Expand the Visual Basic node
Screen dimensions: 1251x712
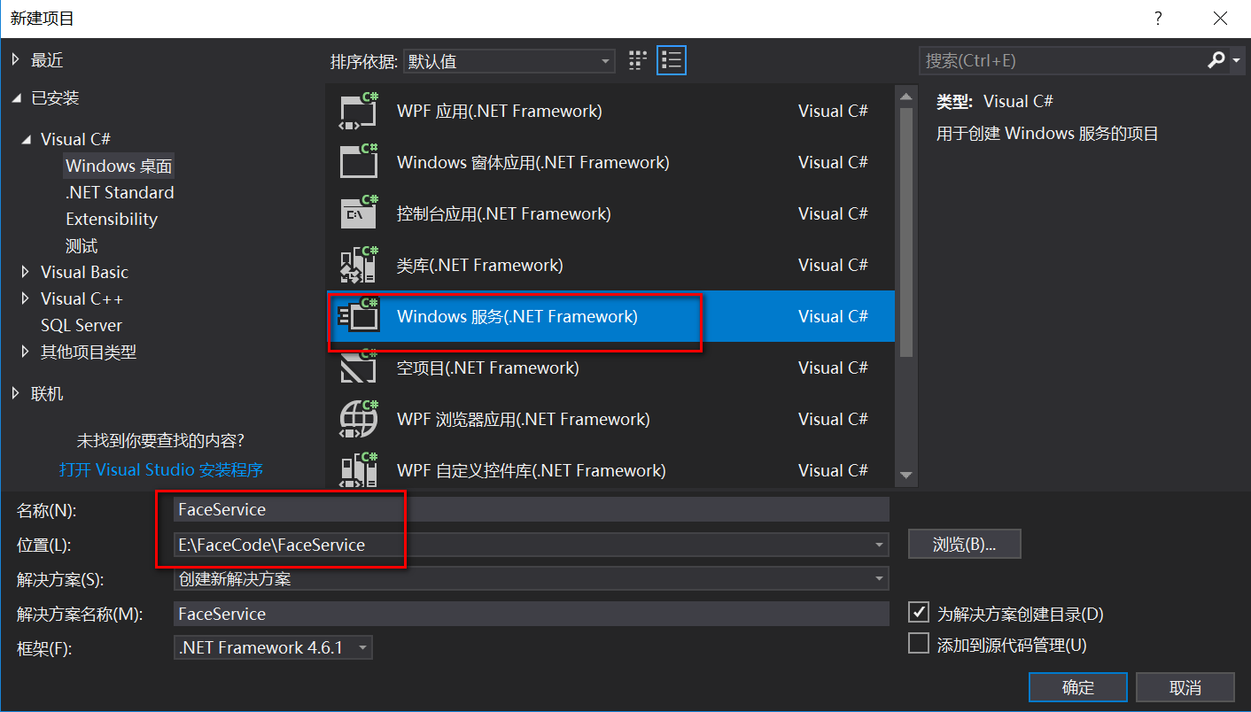tap(25, 272)
